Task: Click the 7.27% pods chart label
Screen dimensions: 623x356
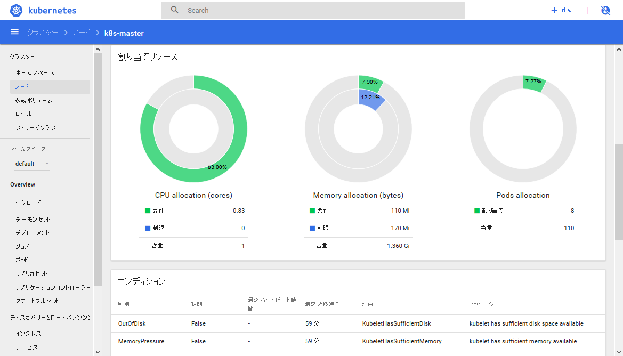Action: tap(533, 82)
